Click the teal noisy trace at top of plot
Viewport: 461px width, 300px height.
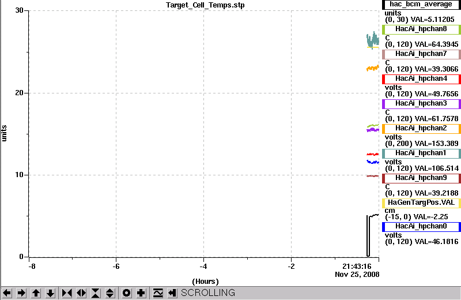(x=373, y=40)
